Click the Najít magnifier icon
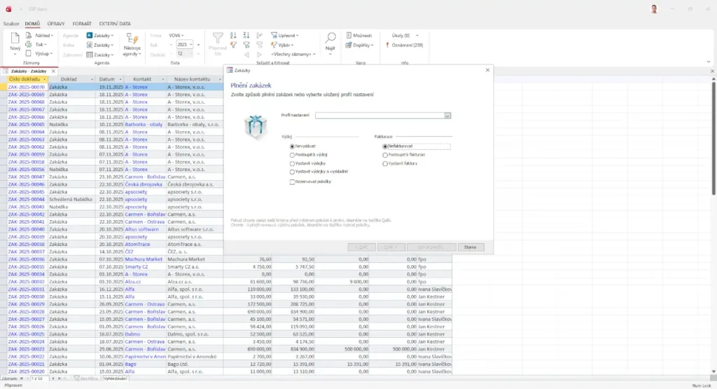The image size is (717, 389). pos(330,39)
